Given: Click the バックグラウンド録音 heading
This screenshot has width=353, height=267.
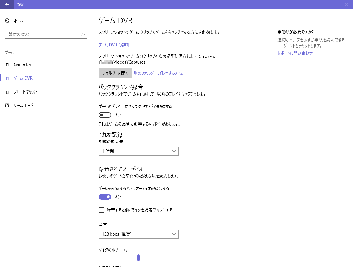Looking at the screenshot, I should coord(121,87).
